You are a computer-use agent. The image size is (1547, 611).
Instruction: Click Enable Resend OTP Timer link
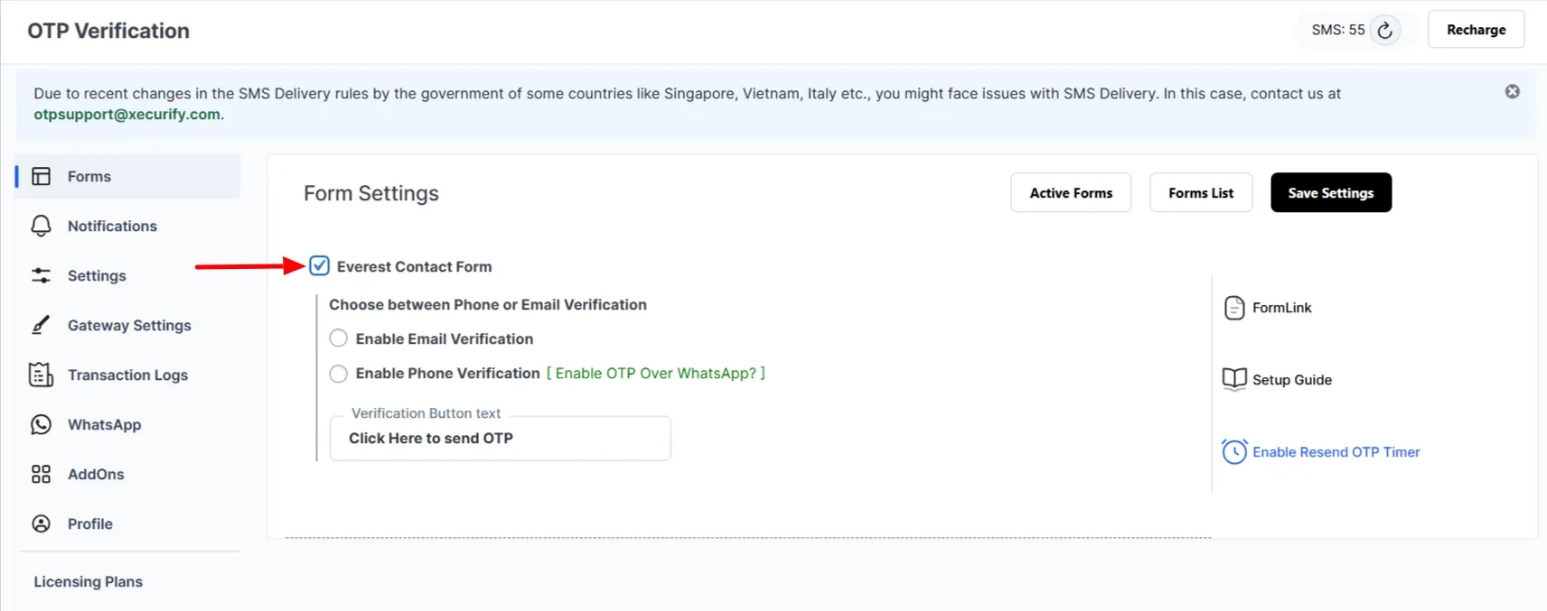point(1336,451)
